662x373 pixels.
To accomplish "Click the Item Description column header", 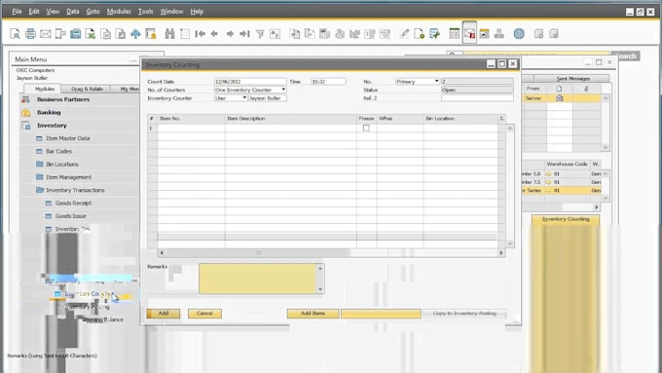I will point(291,119).
